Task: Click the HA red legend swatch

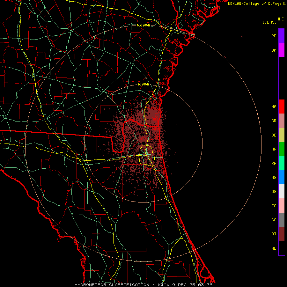Action: [282, 107]
